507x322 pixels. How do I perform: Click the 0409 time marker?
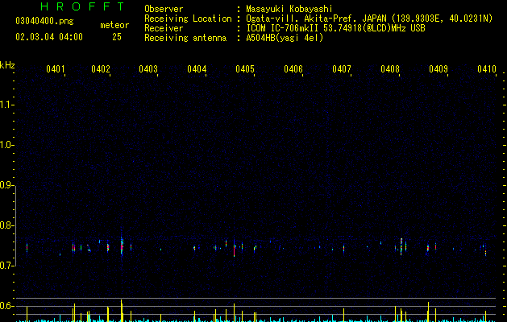point(438,68)
